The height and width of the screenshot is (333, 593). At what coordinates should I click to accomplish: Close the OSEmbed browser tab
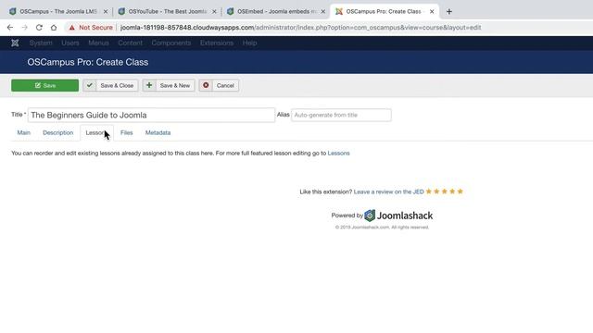(x=323, y=12)
